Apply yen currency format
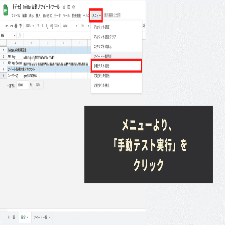The width and height of the screenshot is (225, 225). click(38, 26)
